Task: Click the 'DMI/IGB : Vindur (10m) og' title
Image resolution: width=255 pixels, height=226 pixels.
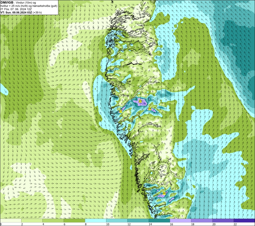Action: point(18,3)
